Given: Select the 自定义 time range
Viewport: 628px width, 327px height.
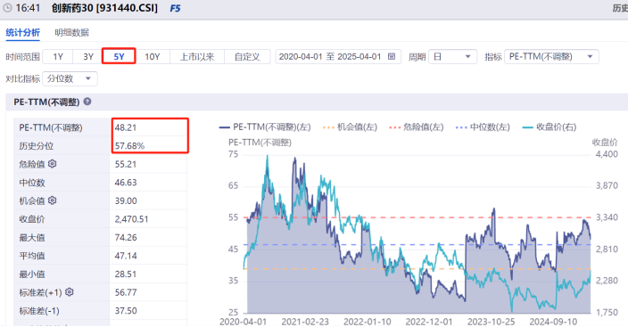Looking at the screenshot, I should 247,56.
